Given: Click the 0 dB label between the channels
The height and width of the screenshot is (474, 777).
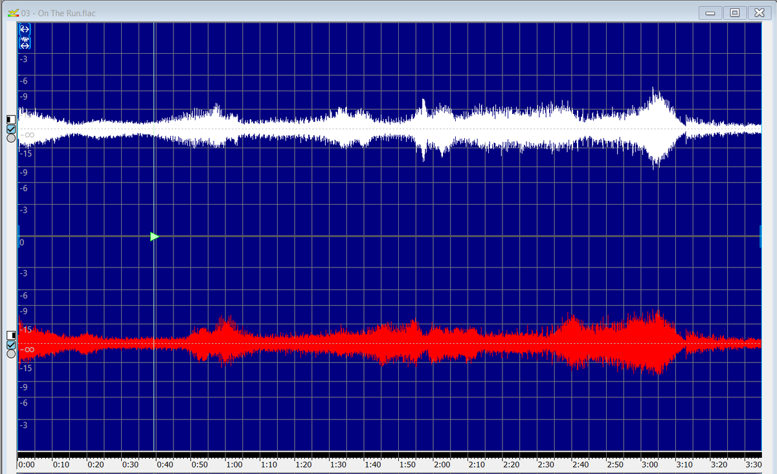Looking at the screenshot, I should 22,243.
